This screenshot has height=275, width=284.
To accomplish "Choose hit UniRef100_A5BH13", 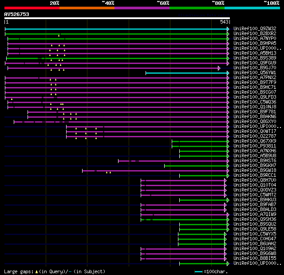I will pos(255,53).
